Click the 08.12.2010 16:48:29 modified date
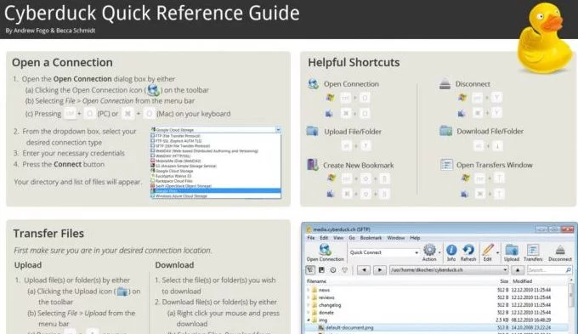Image resolution: width=578 pixels, height=334 pixels. coord(531,320)
